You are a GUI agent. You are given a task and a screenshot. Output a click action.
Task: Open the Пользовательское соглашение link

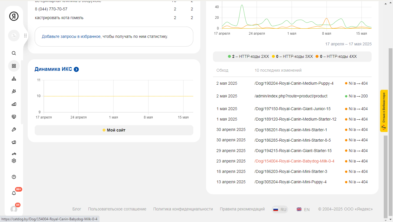pos(117,209)
